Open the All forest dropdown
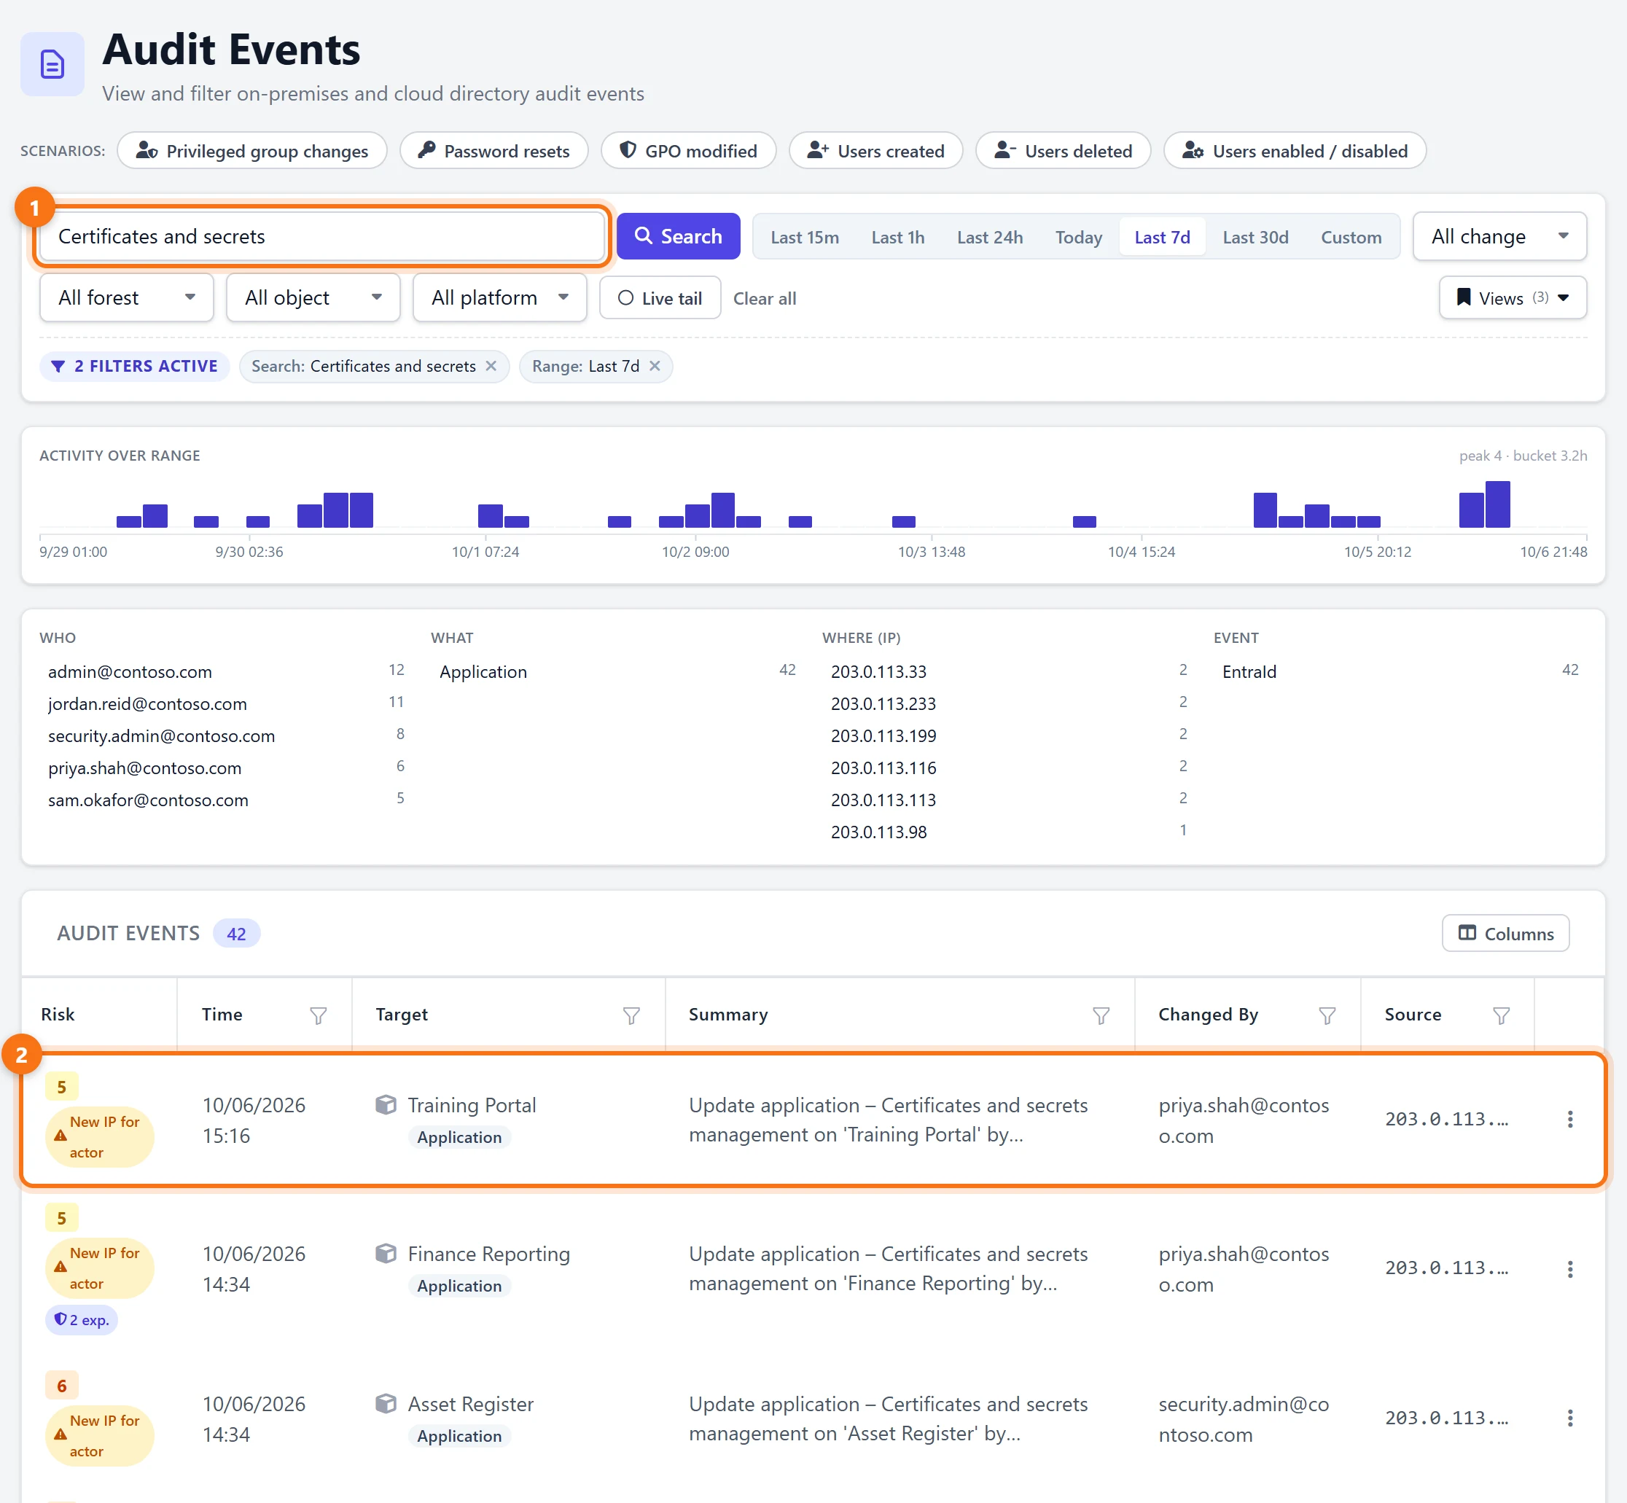This screenshot has height=1503, width=1627. [x=126, y=297]
